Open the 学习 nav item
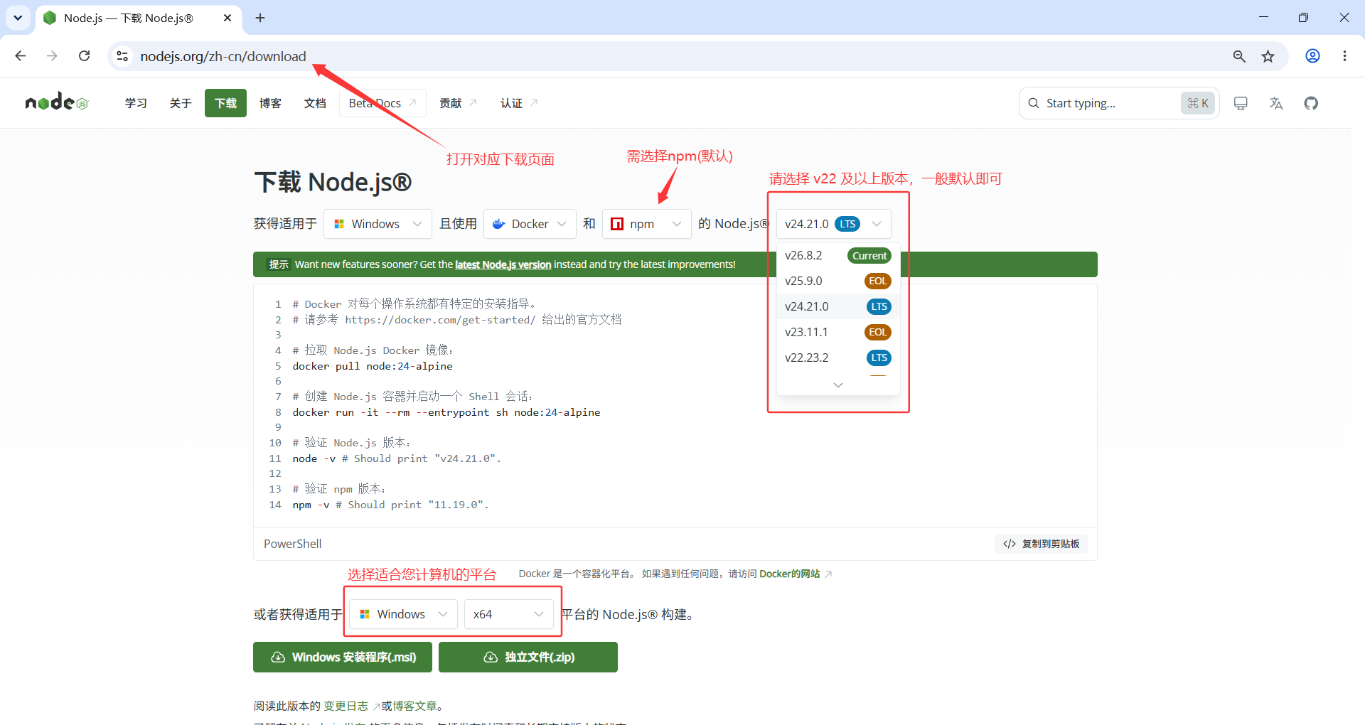The width and height of the screenshot is (1365, 725). (136, 103)
